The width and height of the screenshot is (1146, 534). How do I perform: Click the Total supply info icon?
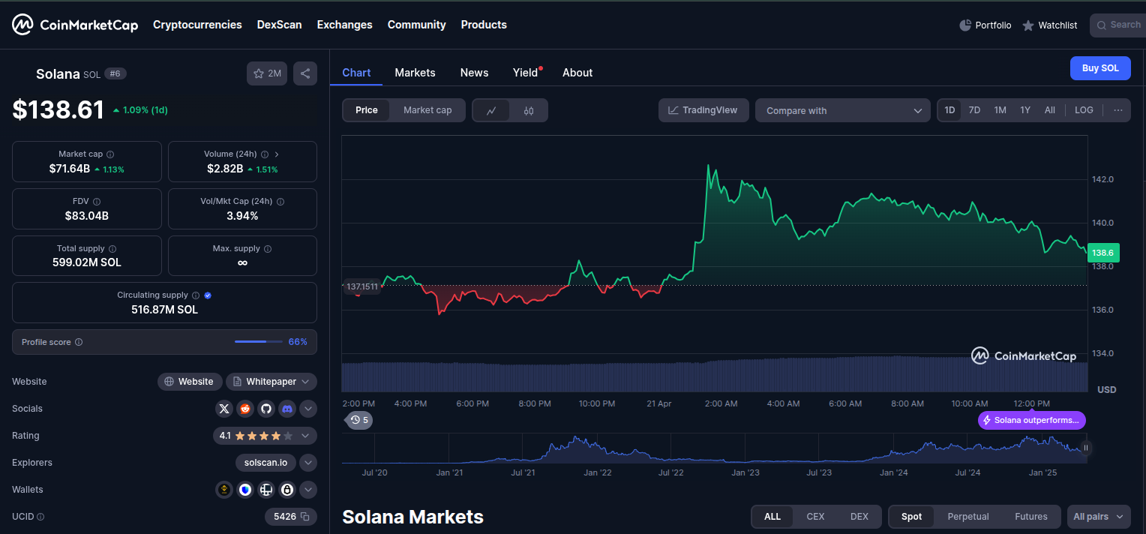pyautogui.click(x=112, y=249)
